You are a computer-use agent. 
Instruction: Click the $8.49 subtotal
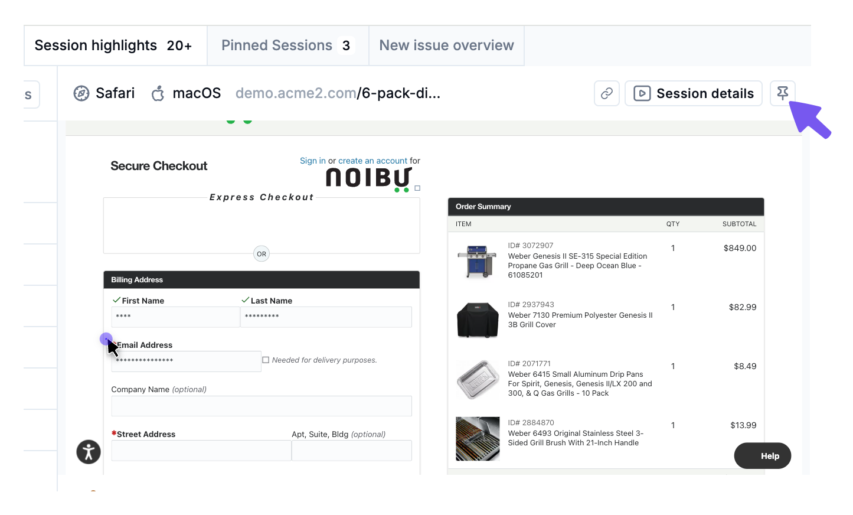tap(746, 366)
